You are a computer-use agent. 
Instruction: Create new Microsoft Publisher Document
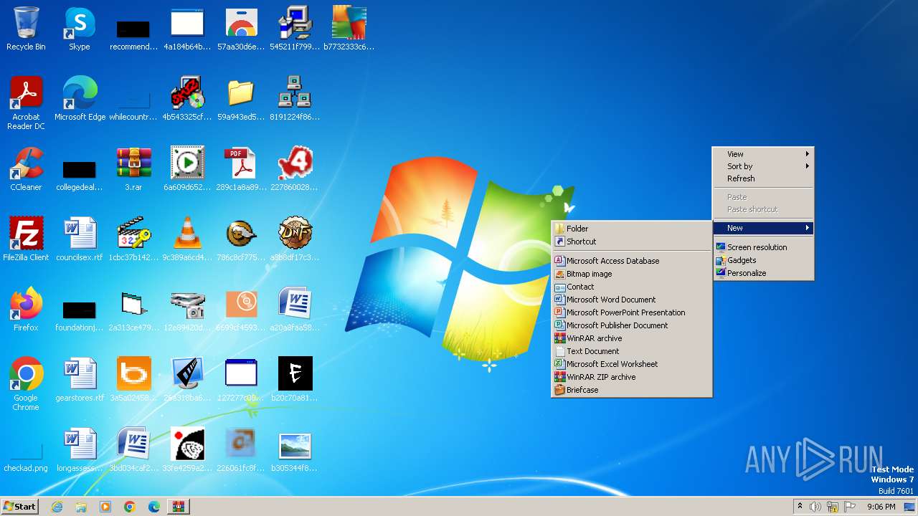click(631, 325)
